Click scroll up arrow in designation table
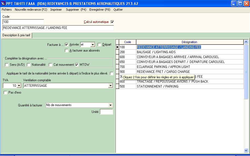250x156 pixels. 246,42
